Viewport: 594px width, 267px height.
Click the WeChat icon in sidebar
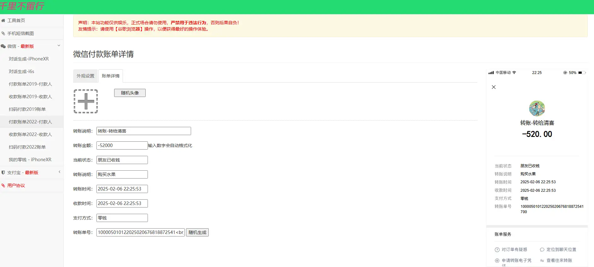click(3, 46)
